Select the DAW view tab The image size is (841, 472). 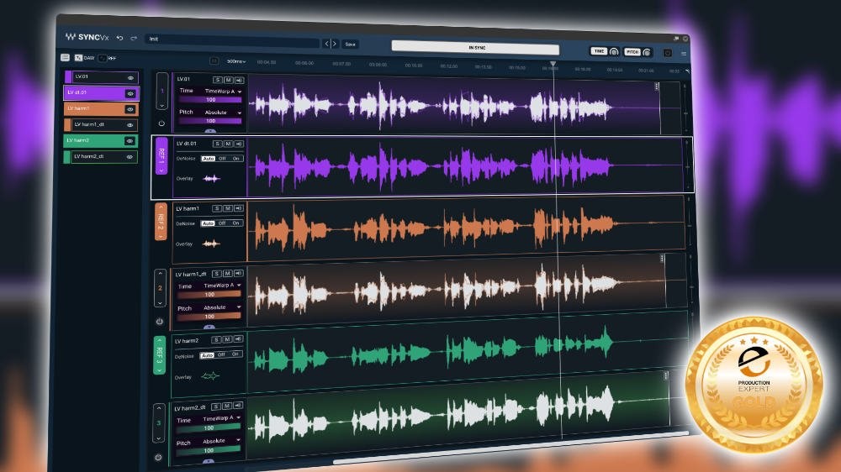point(85,57)
